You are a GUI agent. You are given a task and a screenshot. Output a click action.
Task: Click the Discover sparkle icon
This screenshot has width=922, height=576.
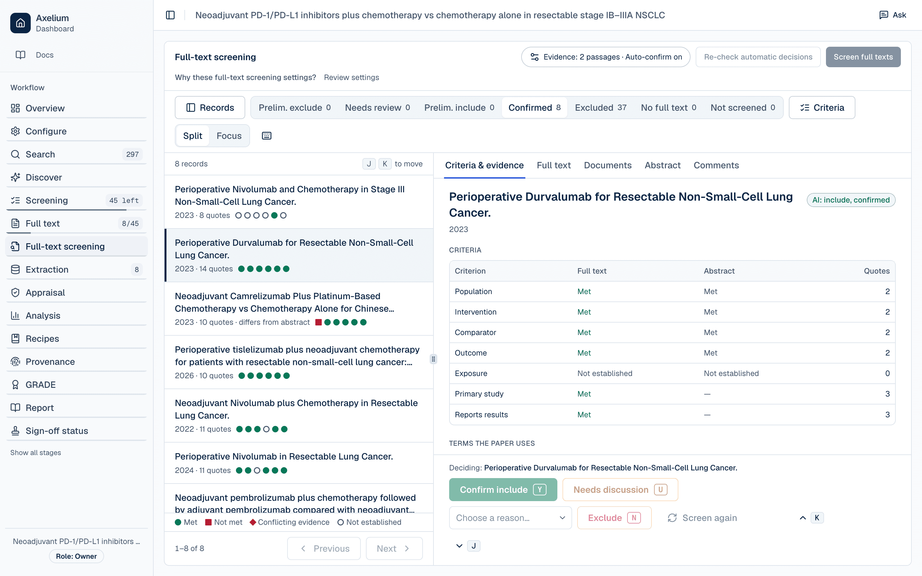pyautogui.click(x=15, y=177)
